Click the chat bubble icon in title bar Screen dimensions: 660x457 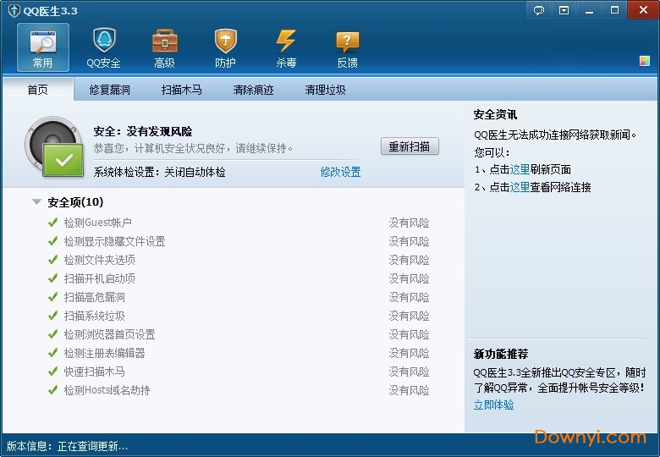539,10
